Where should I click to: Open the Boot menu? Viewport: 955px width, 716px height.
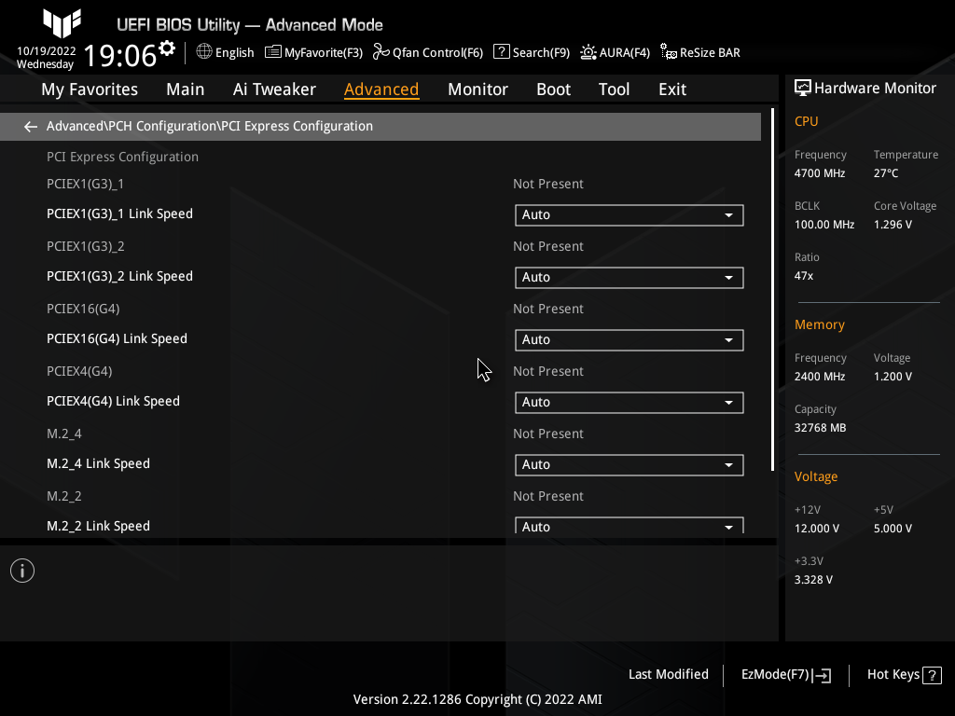click(x=553, y=89)
